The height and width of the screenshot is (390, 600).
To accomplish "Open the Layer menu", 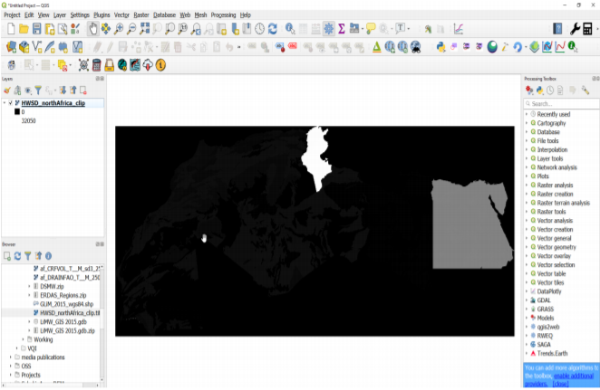I will (60, 14).
